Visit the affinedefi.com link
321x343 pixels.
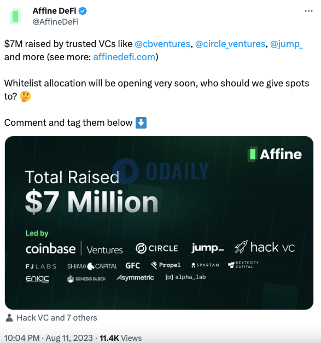tap(124, 57)
